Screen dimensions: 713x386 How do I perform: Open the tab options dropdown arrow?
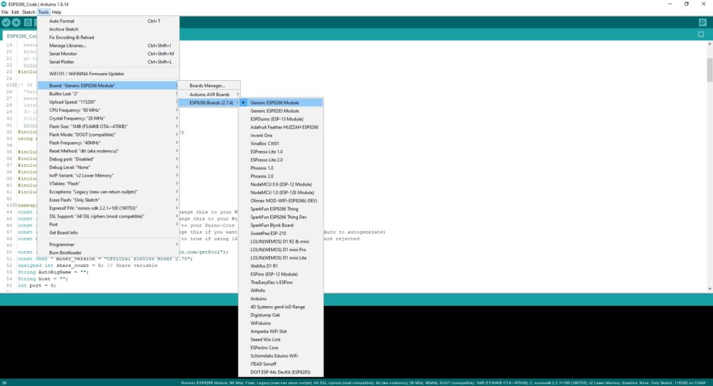(x=700, y=35)
